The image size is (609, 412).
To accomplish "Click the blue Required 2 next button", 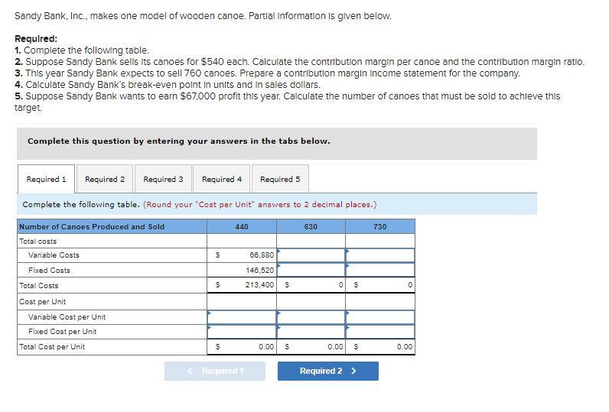I will point(328,371).
